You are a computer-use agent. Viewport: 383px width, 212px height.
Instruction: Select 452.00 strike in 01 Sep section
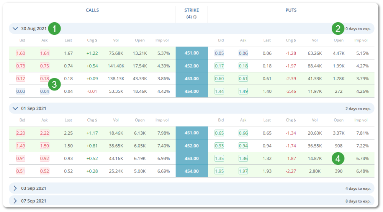[191, 146]
